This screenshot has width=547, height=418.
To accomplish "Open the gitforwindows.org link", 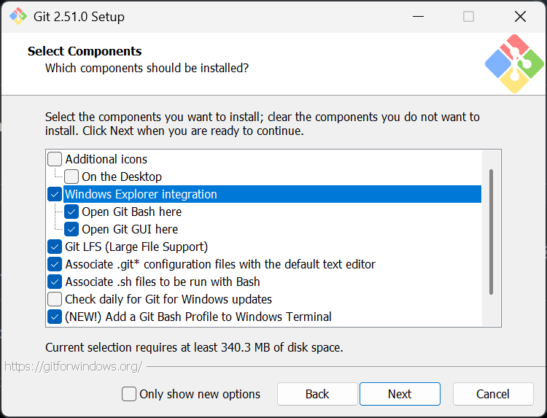I will point(73,366).
